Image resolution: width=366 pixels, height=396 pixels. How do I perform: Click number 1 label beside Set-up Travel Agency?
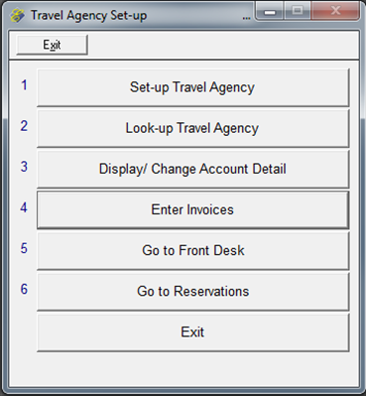coord(24,85)
